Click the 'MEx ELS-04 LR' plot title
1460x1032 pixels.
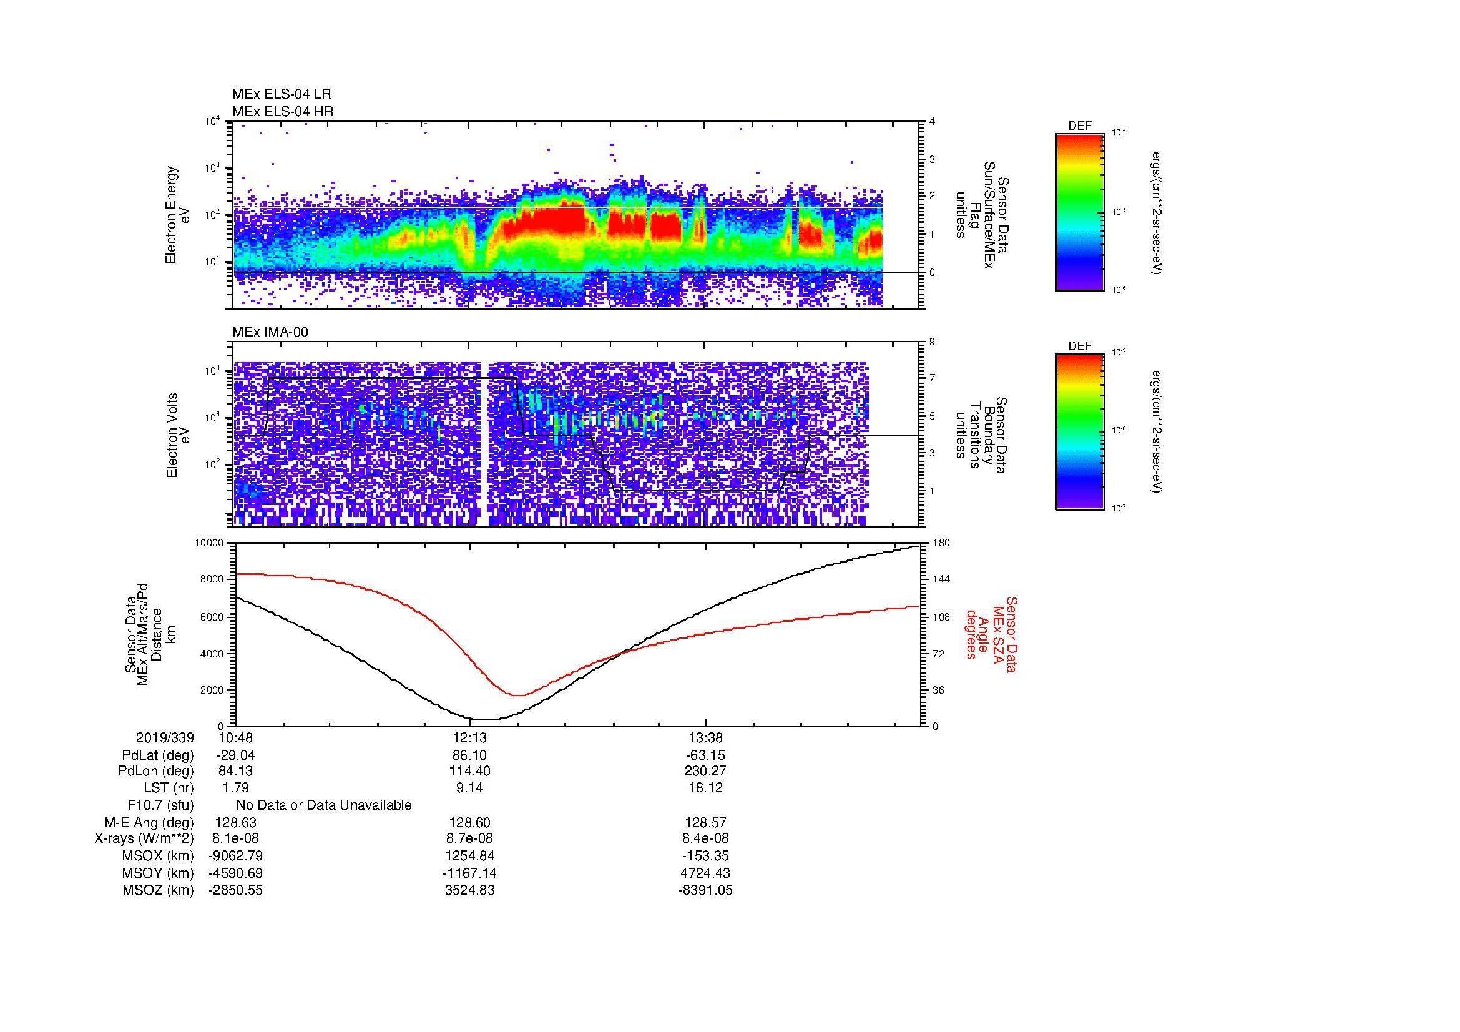282,94
